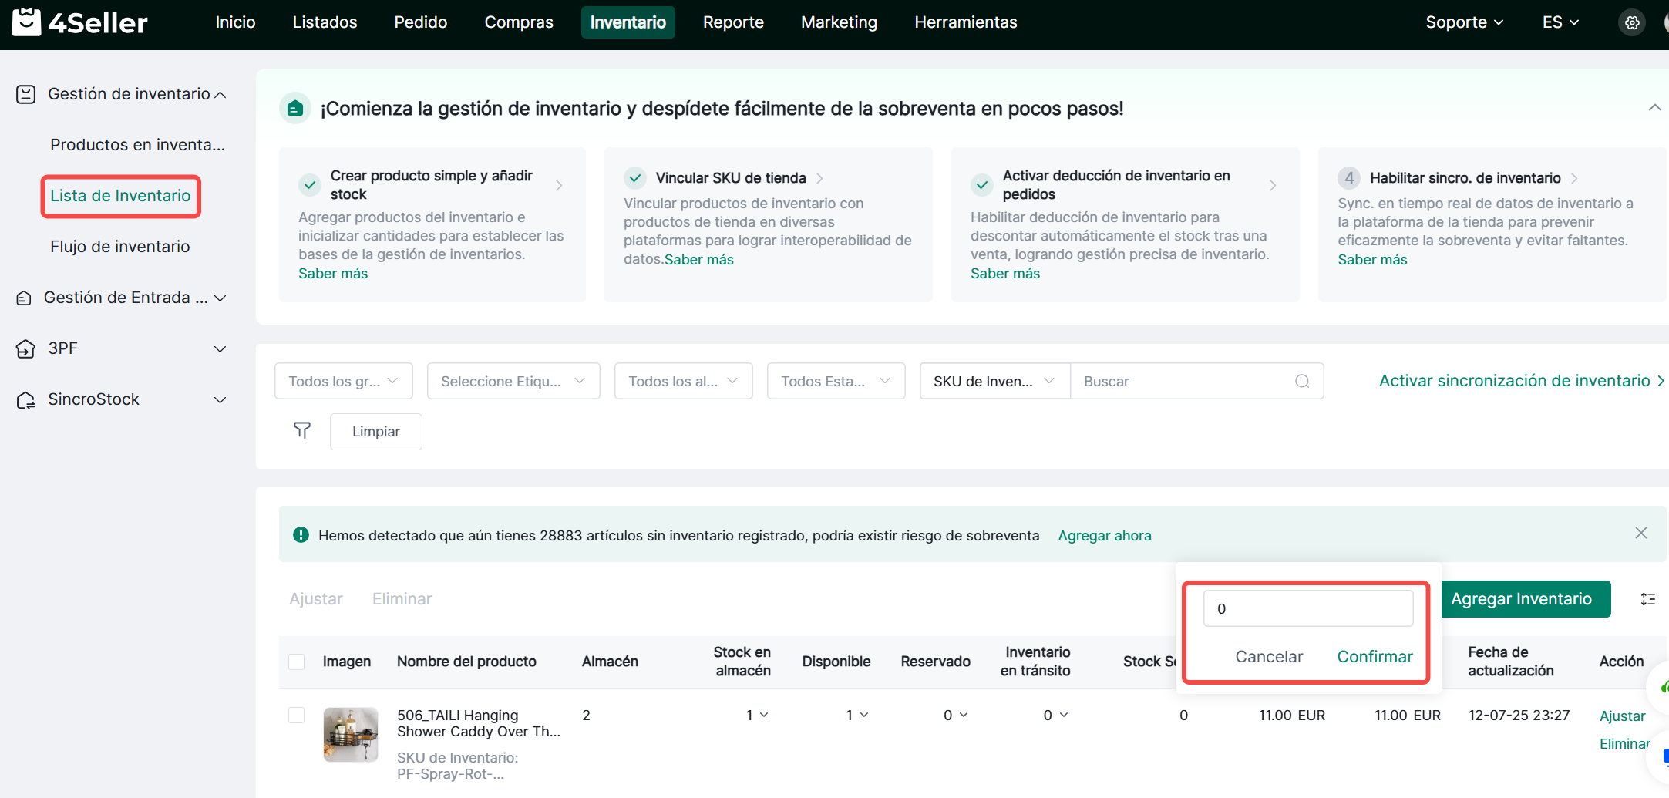Collapse the inventory setup guide panel

pos(1654,108)
